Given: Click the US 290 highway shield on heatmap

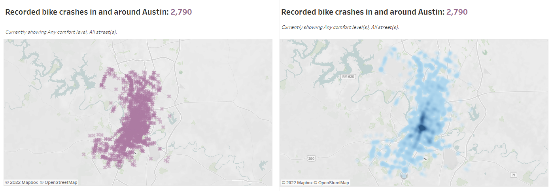Looking at the screenshot, I should [x=312, y=158].
